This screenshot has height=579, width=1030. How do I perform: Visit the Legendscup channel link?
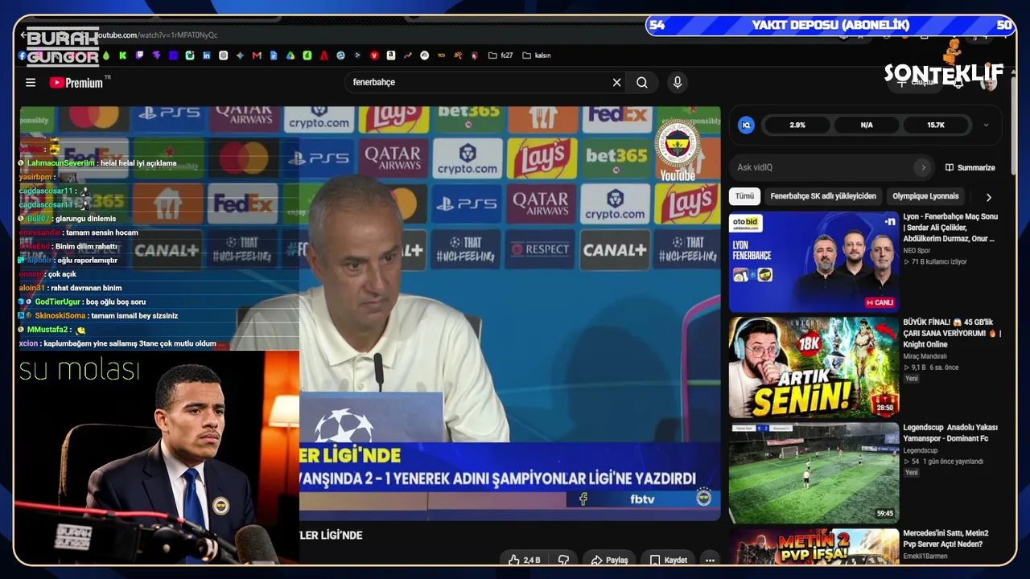[x=921, y=451]
